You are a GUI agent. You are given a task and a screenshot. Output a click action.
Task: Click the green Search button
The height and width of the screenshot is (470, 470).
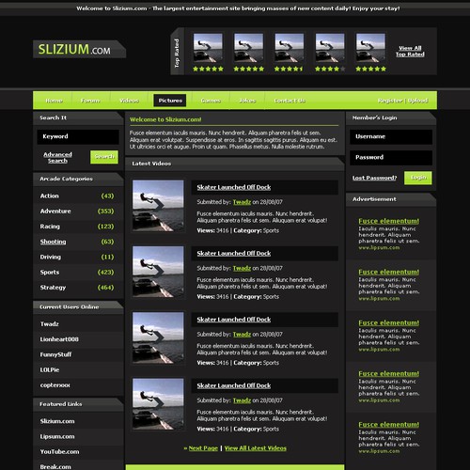[104, 157]
